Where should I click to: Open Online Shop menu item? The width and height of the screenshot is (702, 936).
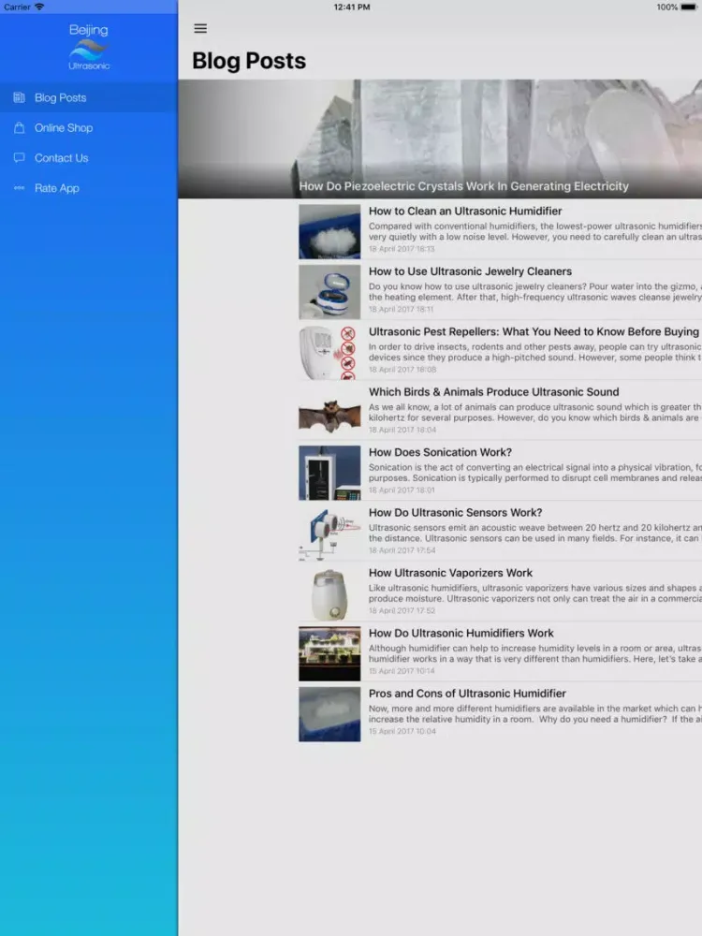[89, 127]
